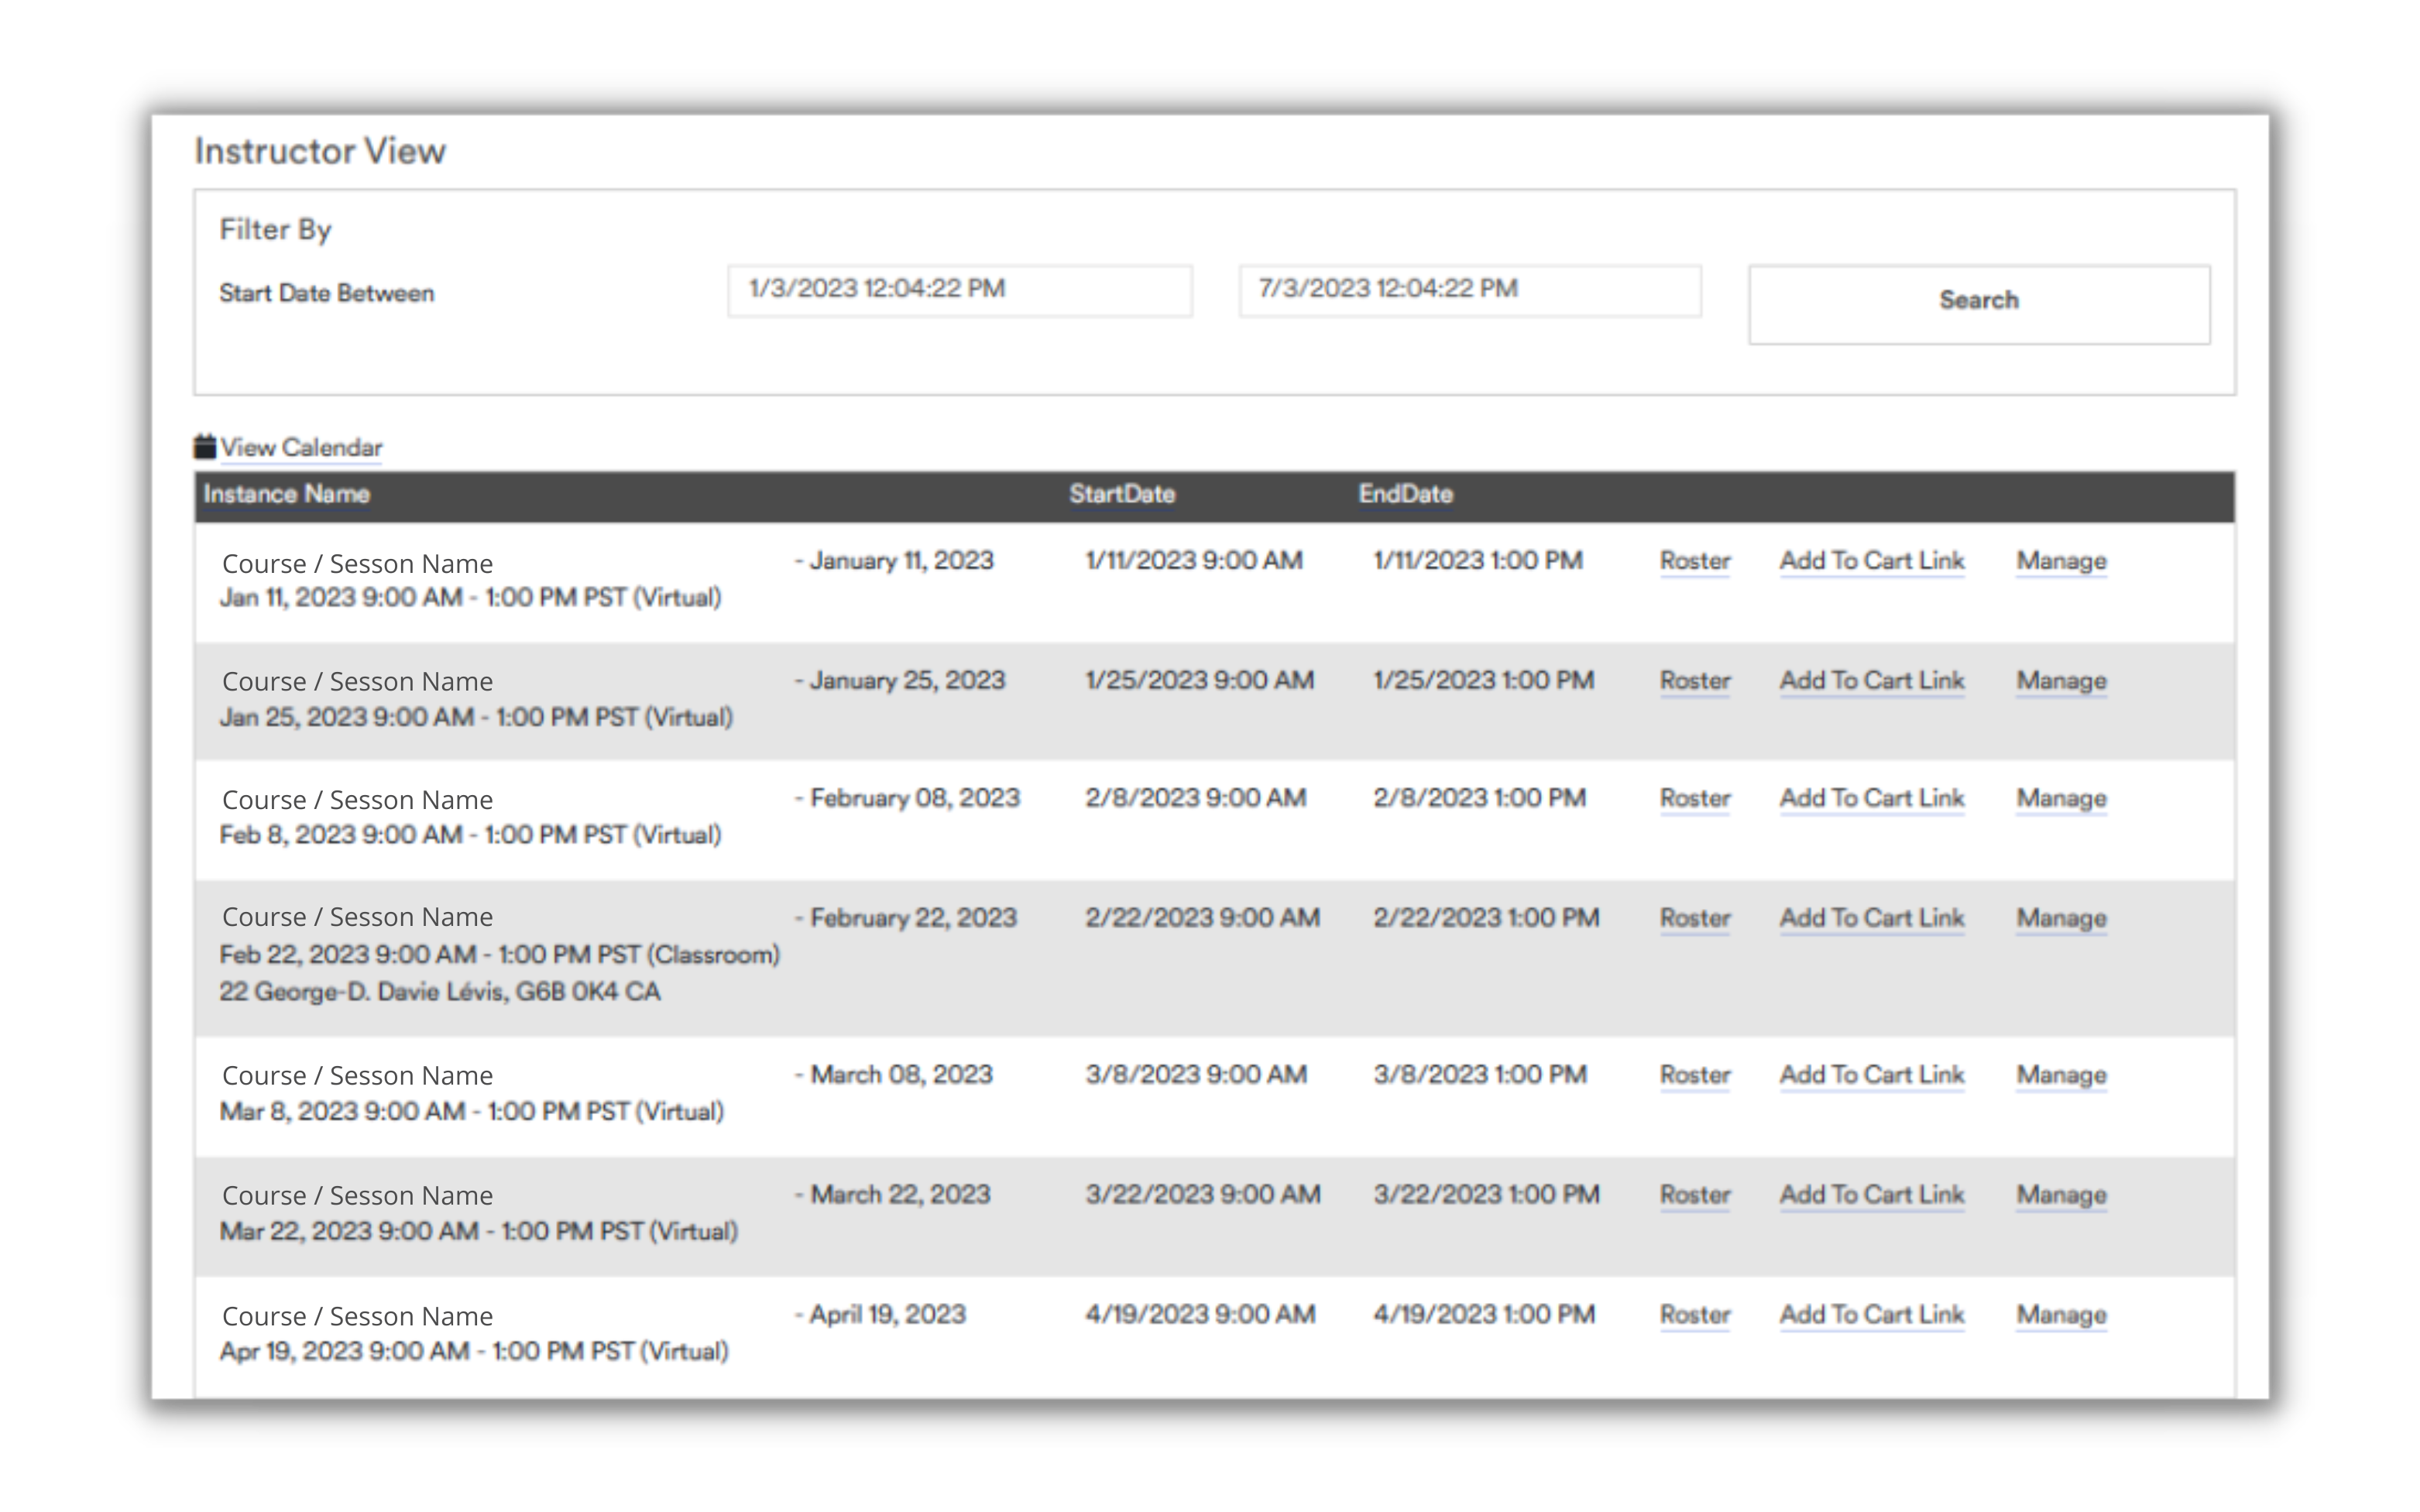Click the end date cell 1/25/2023 1:00 PM
This screenshot has height=1512, width=2420.
(x=1484, y=681)
